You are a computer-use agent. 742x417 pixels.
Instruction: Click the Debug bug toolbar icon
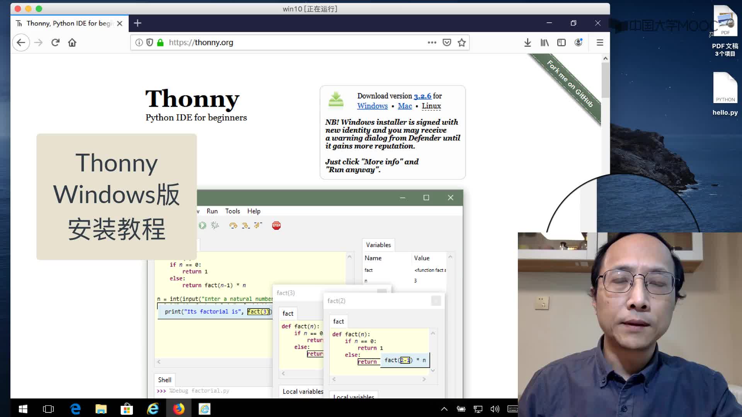(215, 225)
